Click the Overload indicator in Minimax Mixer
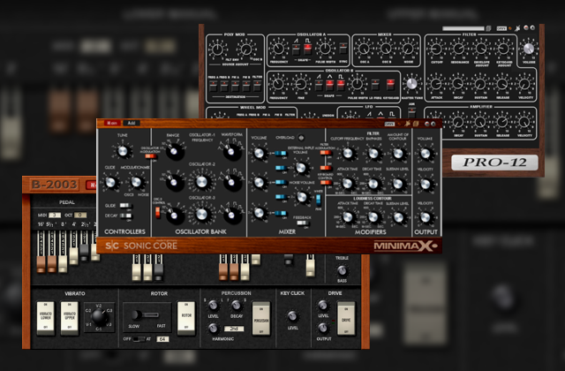 click(301, 138)
